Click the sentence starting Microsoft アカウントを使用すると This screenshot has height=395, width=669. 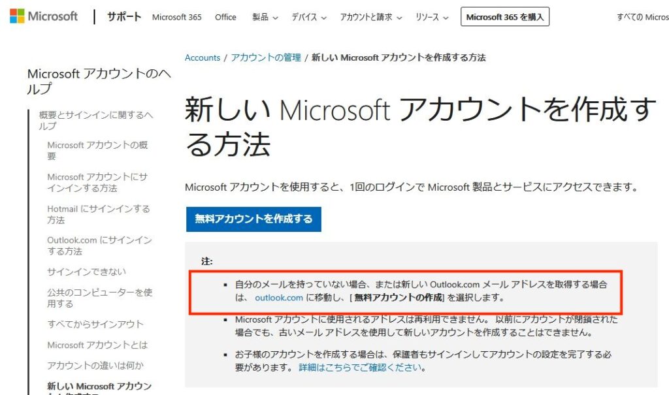(412, 187)
